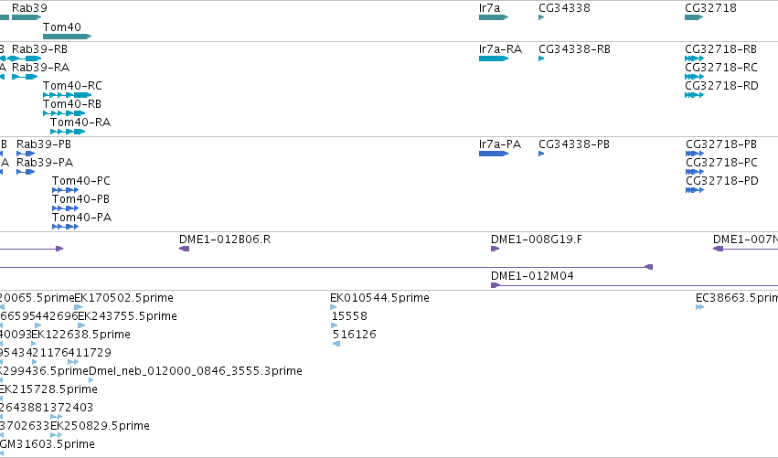Select the Tom40-PC protein feature
This screenshot has height=458, width=778.
pyautogui.click(x=66, y=190)
